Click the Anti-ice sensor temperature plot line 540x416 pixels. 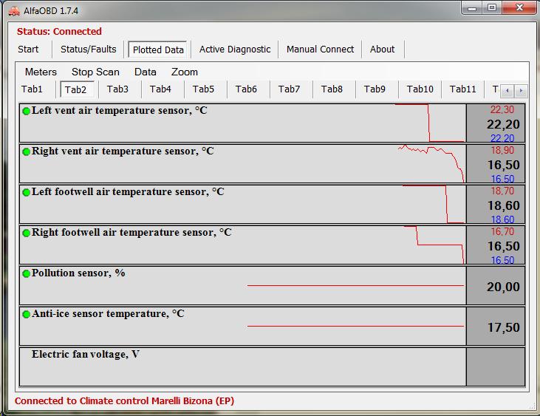pyautogui.click(x=356, y=326)
